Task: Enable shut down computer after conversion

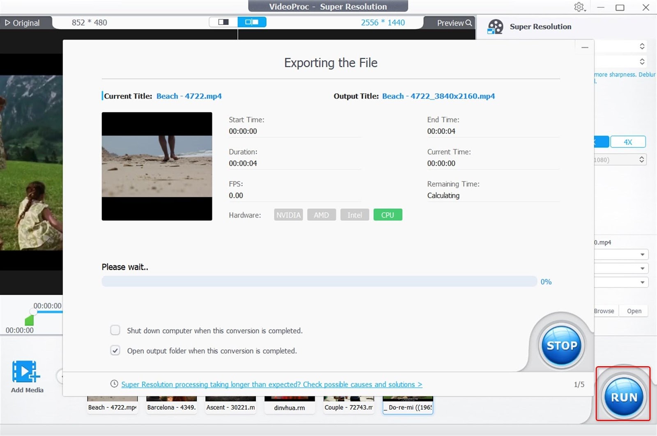Action: 115,330
